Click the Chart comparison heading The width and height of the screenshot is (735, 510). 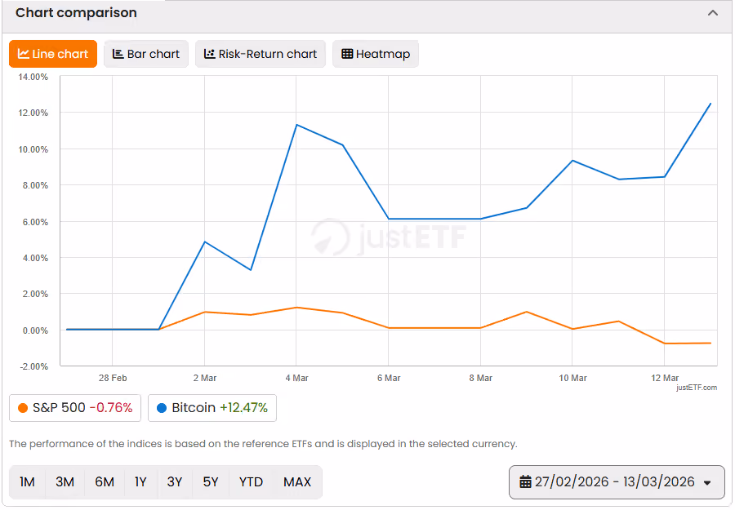(76, 12)
